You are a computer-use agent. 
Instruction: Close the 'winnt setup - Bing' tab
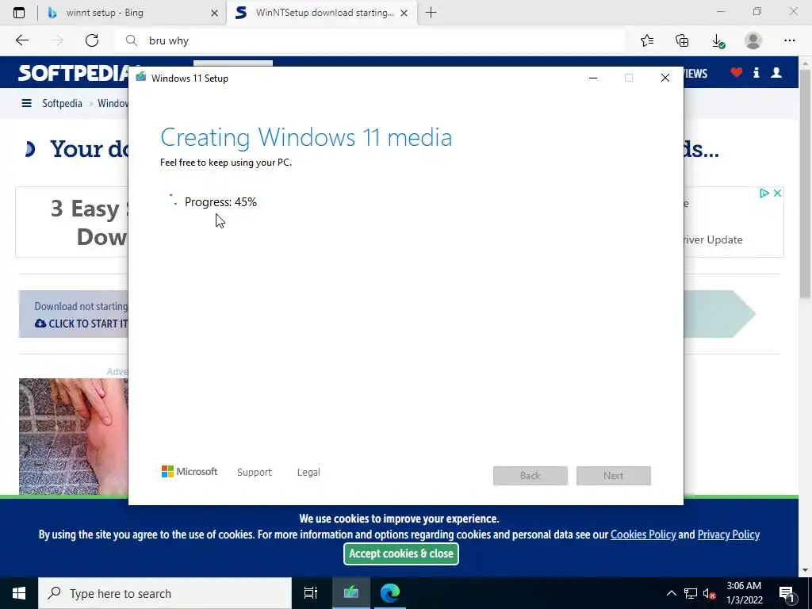coord(214,13)
